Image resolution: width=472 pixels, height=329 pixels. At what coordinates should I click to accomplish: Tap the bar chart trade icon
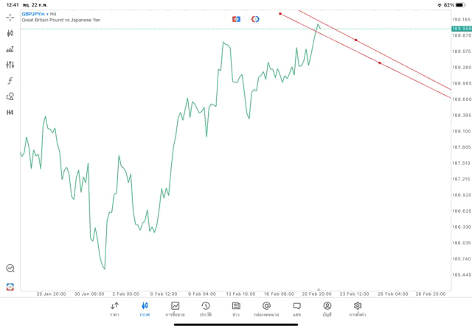click(x=10, y=49)
